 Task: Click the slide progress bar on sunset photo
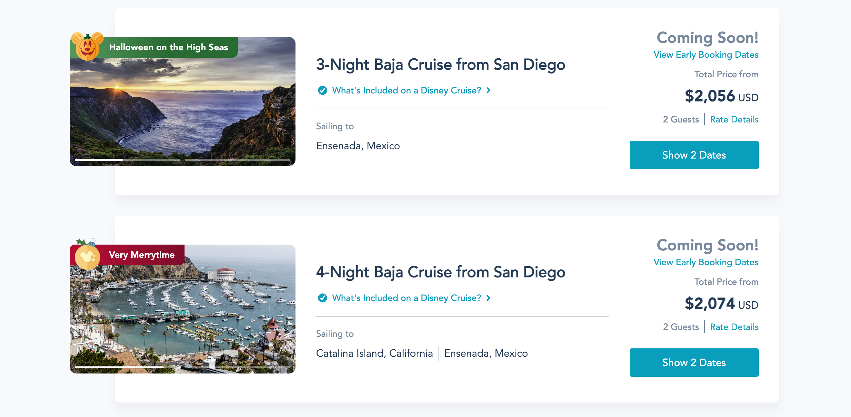(182, 160)
